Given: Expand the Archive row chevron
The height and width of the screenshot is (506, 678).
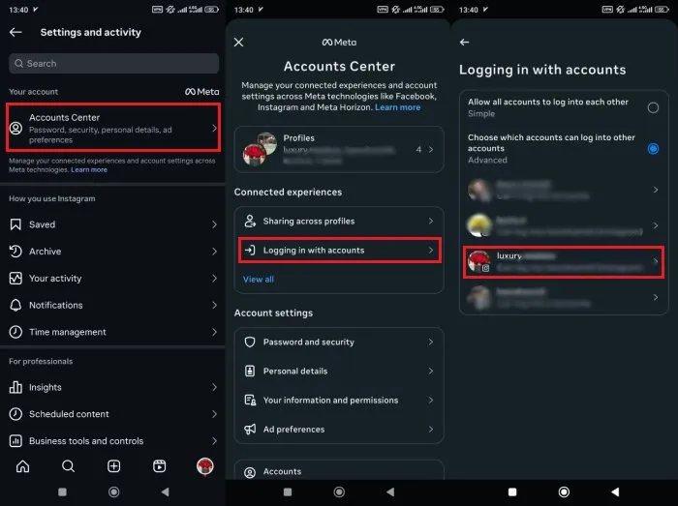Looking at the screenshot, I should [x=214, y=252].
